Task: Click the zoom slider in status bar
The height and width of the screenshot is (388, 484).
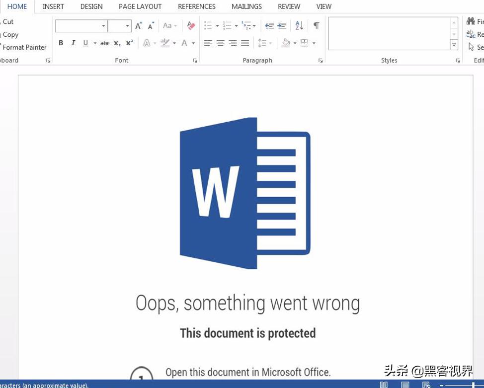Action: (462, 385)
